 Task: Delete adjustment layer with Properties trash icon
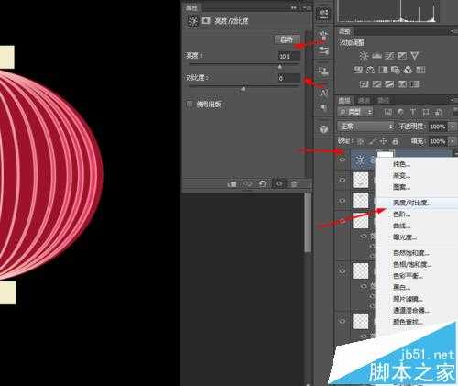[x=294, y=184]
